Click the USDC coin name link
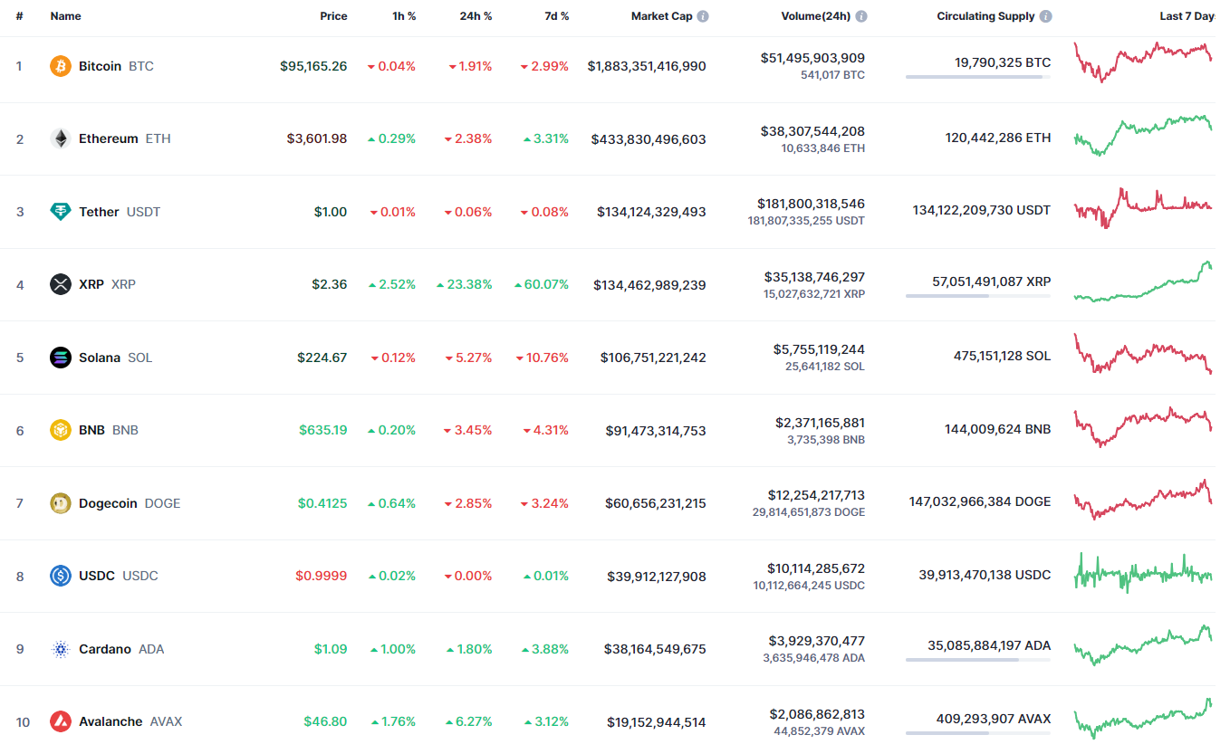 pos(97,576)
